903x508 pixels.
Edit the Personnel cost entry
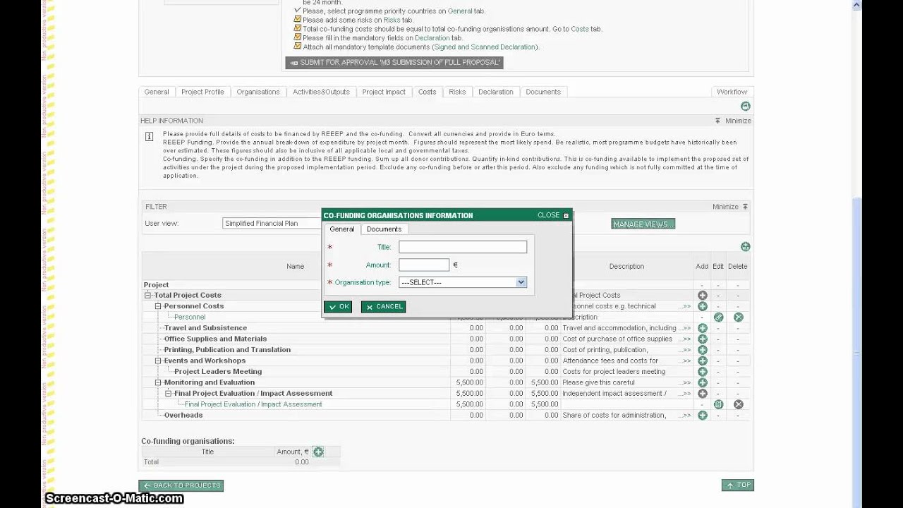point(718,317)
